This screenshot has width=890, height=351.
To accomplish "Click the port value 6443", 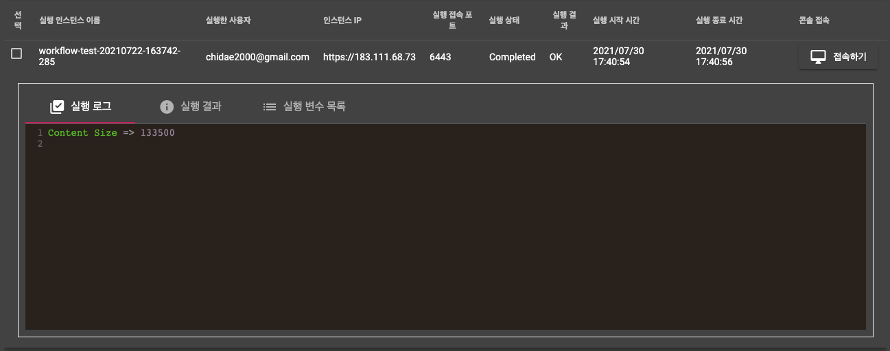I will [x=441, y=57].
